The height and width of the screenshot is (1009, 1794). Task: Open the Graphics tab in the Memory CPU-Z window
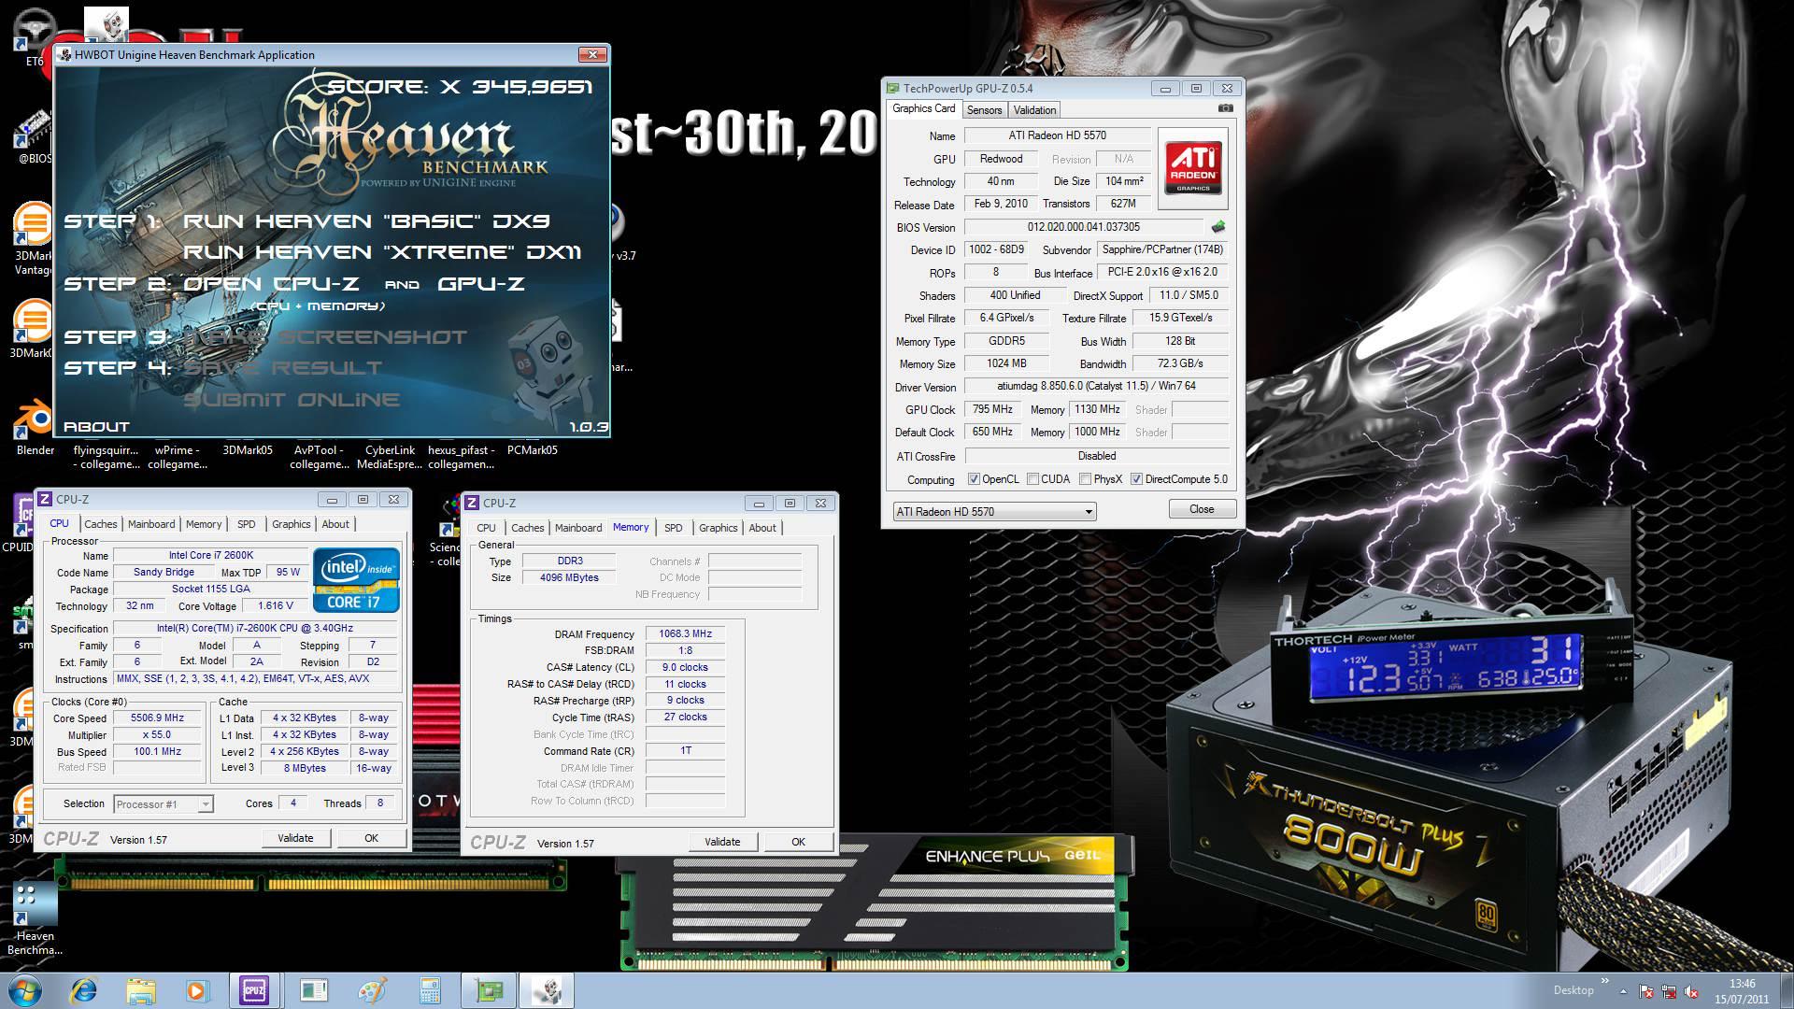click(x=719, y=528)
